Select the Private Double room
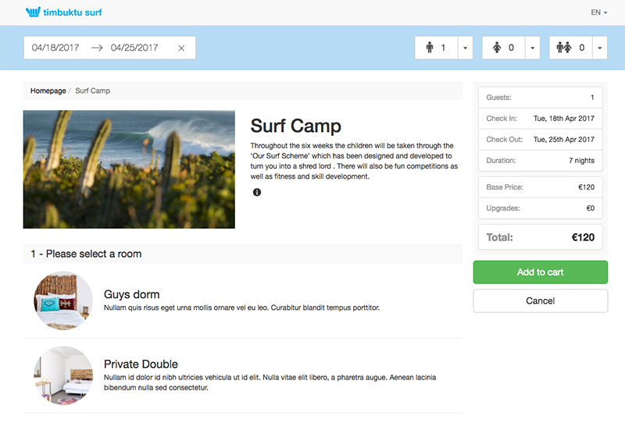The image size is (625, 427). 141,364
